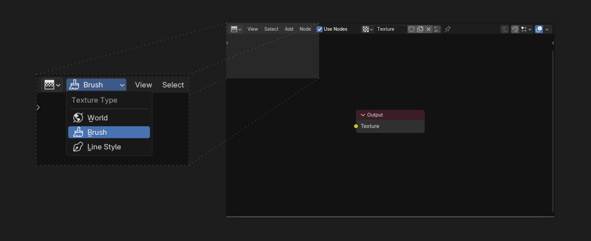Choose World from the Texture Type list
Image resolution: width=591 pixels, height=241 pixels.
click(109, 118)
